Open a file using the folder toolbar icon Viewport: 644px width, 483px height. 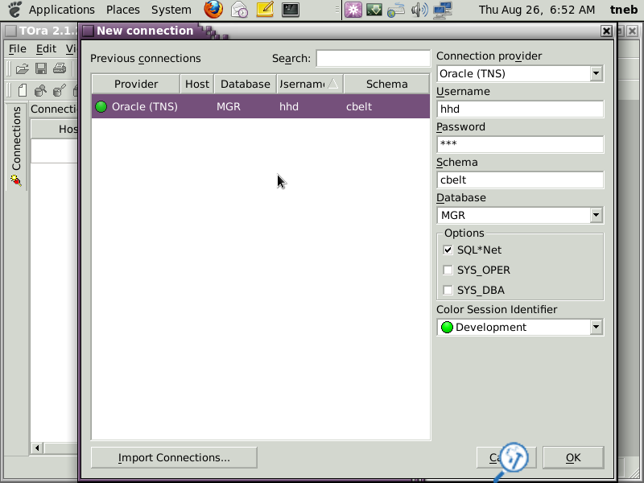(x=22, y=68)
